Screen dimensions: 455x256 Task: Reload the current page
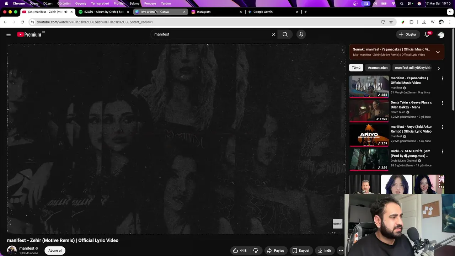pyautogui.click(x=22, y=22)
